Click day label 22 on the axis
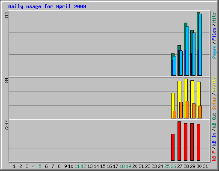 tap(148, 166)
